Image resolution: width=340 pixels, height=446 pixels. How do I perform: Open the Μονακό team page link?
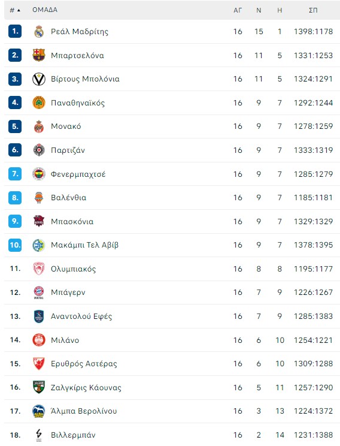66,126
